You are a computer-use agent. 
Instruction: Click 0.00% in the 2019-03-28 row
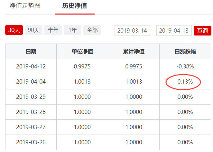coord(185,112)
